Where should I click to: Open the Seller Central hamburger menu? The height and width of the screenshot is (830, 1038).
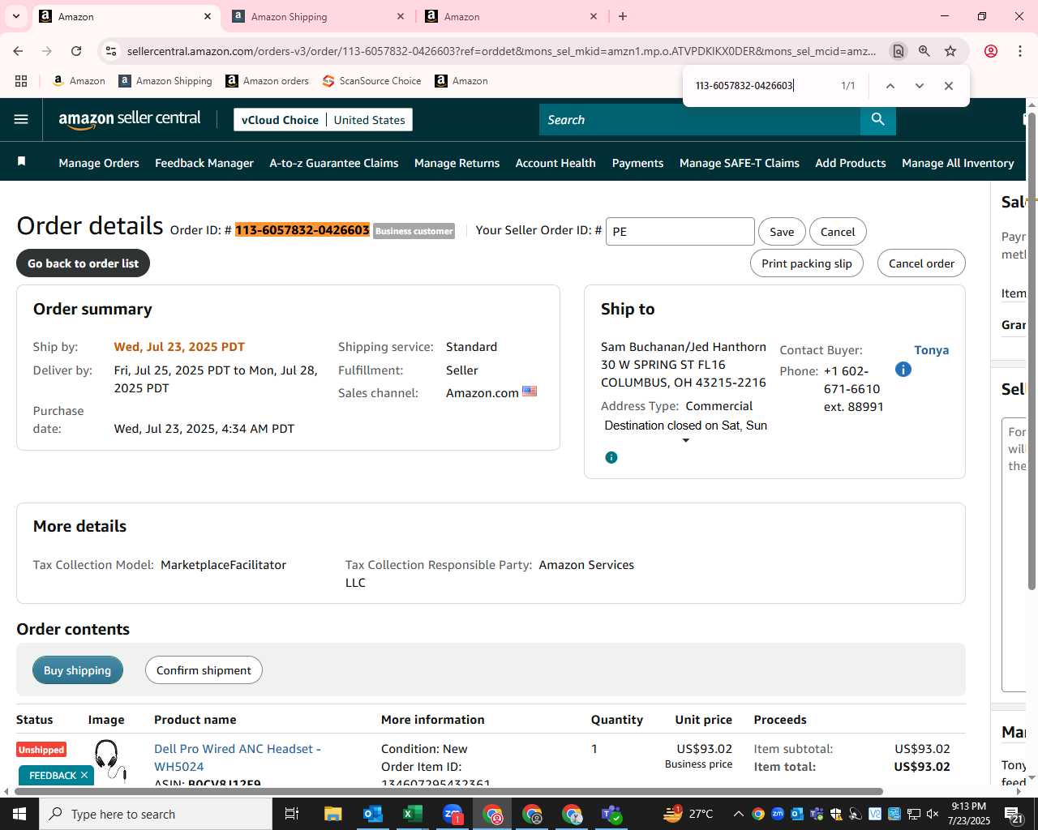[21, 119]
